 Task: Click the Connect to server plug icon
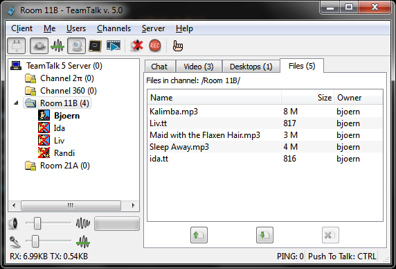pyautogui.click(x=17, y=46)
